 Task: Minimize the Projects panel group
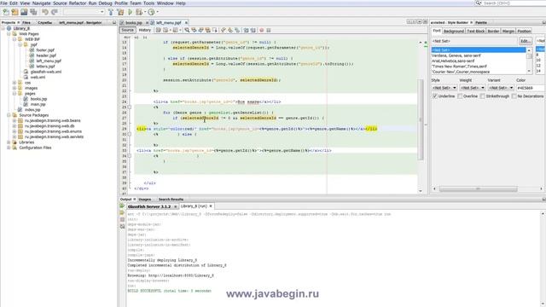[x=113, y=23]
